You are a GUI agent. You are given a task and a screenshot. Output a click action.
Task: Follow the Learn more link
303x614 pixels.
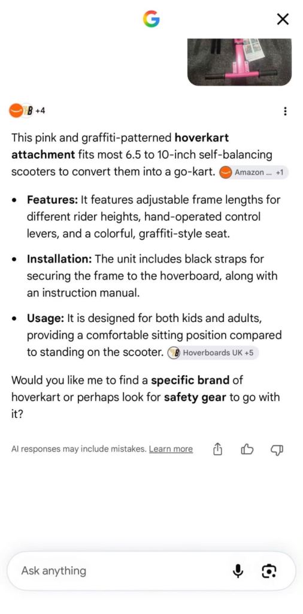(x=171, y=449)
